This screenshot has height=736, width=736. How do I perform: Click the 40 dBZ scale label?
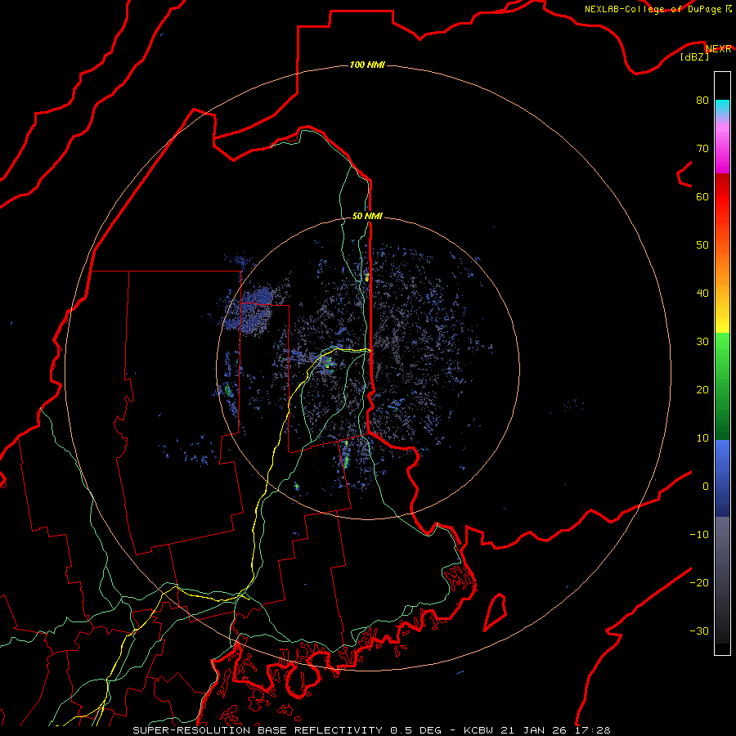(702, 294)
